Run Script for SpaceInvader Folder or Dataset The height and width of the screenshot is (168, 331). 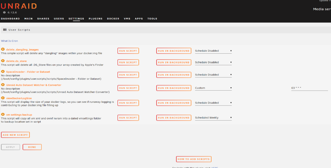click(128, 75)
